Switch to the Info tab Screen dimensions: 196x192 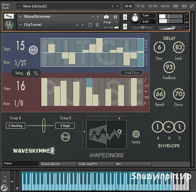click(x=133, y=164)
